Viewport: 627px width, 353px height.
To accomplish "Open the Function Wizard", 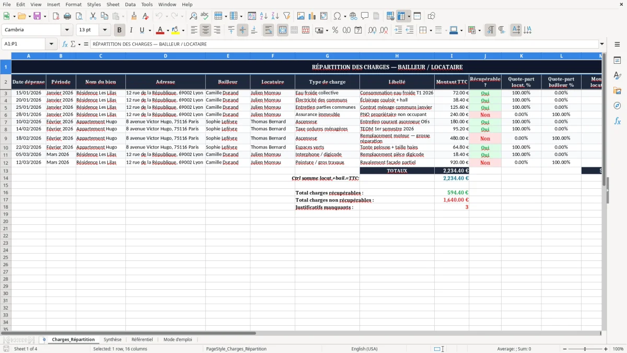I will [65, 44].
